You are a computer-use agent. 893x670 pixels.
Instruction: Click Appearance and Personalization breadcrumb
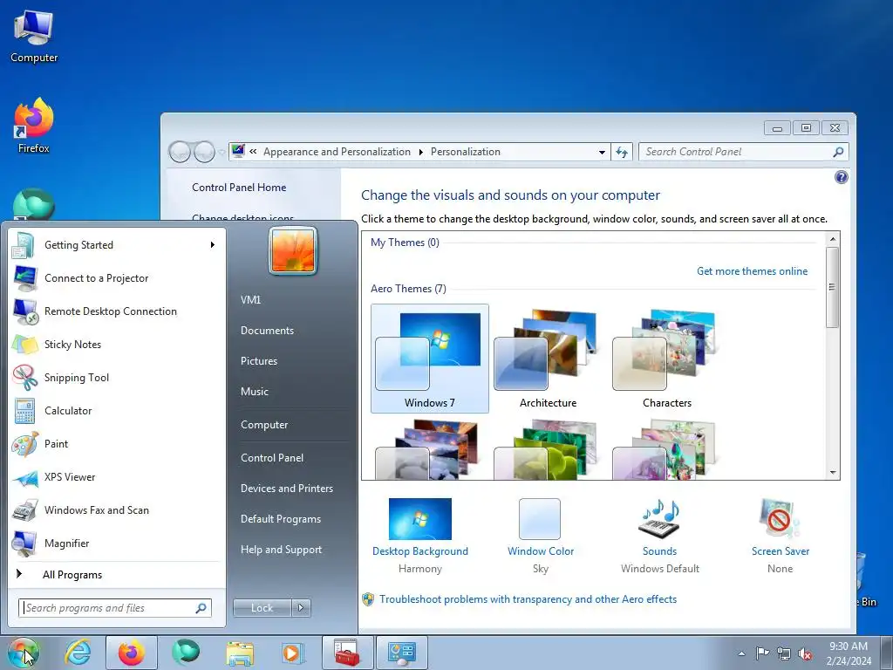(337, 152)
